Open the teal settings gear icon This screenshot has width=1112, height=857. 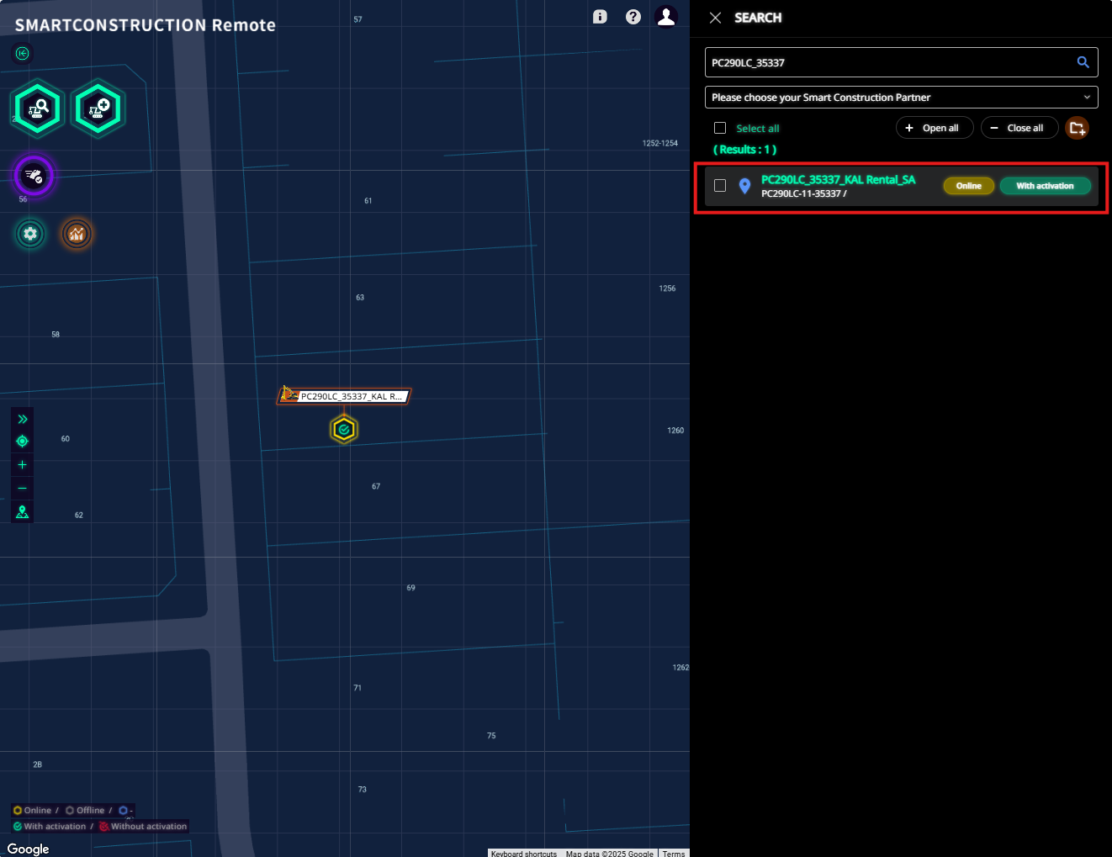[30, 234]
